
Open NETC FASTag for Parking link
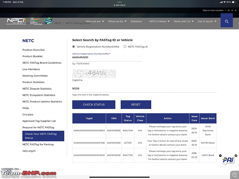(38, 144)
